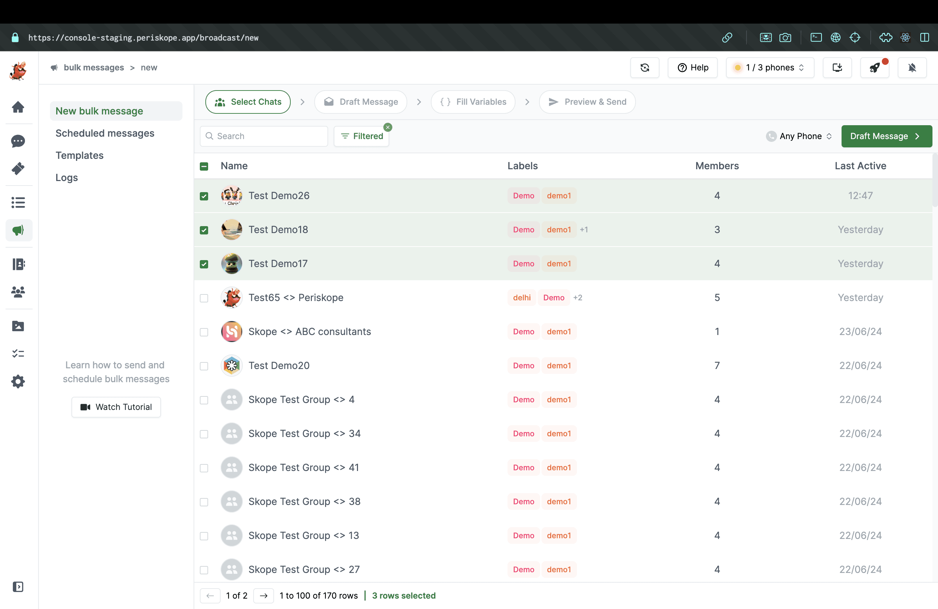Click the rocket icon with red dot

(875, 68)
